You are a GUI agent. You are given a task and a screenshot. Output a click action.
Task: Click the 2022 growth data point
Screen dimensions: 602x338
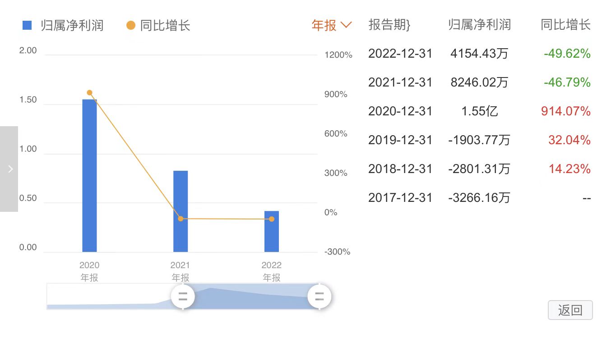tap(272, 219)
